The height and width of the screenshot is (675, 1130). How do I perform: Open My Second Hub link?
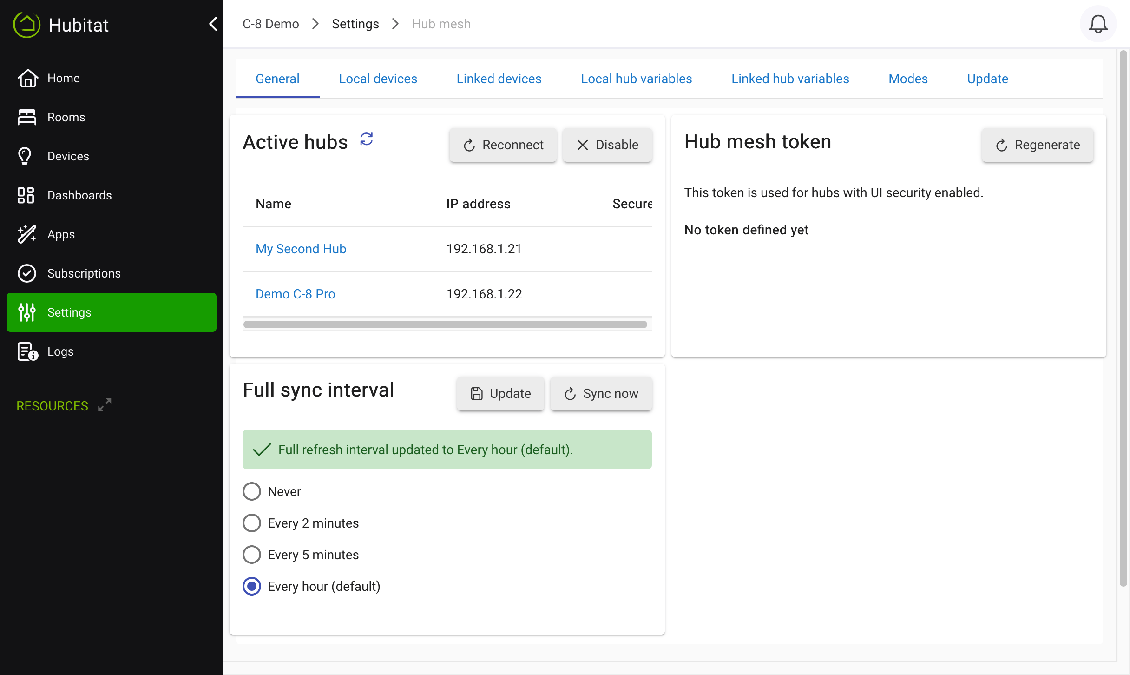point(301,249)
